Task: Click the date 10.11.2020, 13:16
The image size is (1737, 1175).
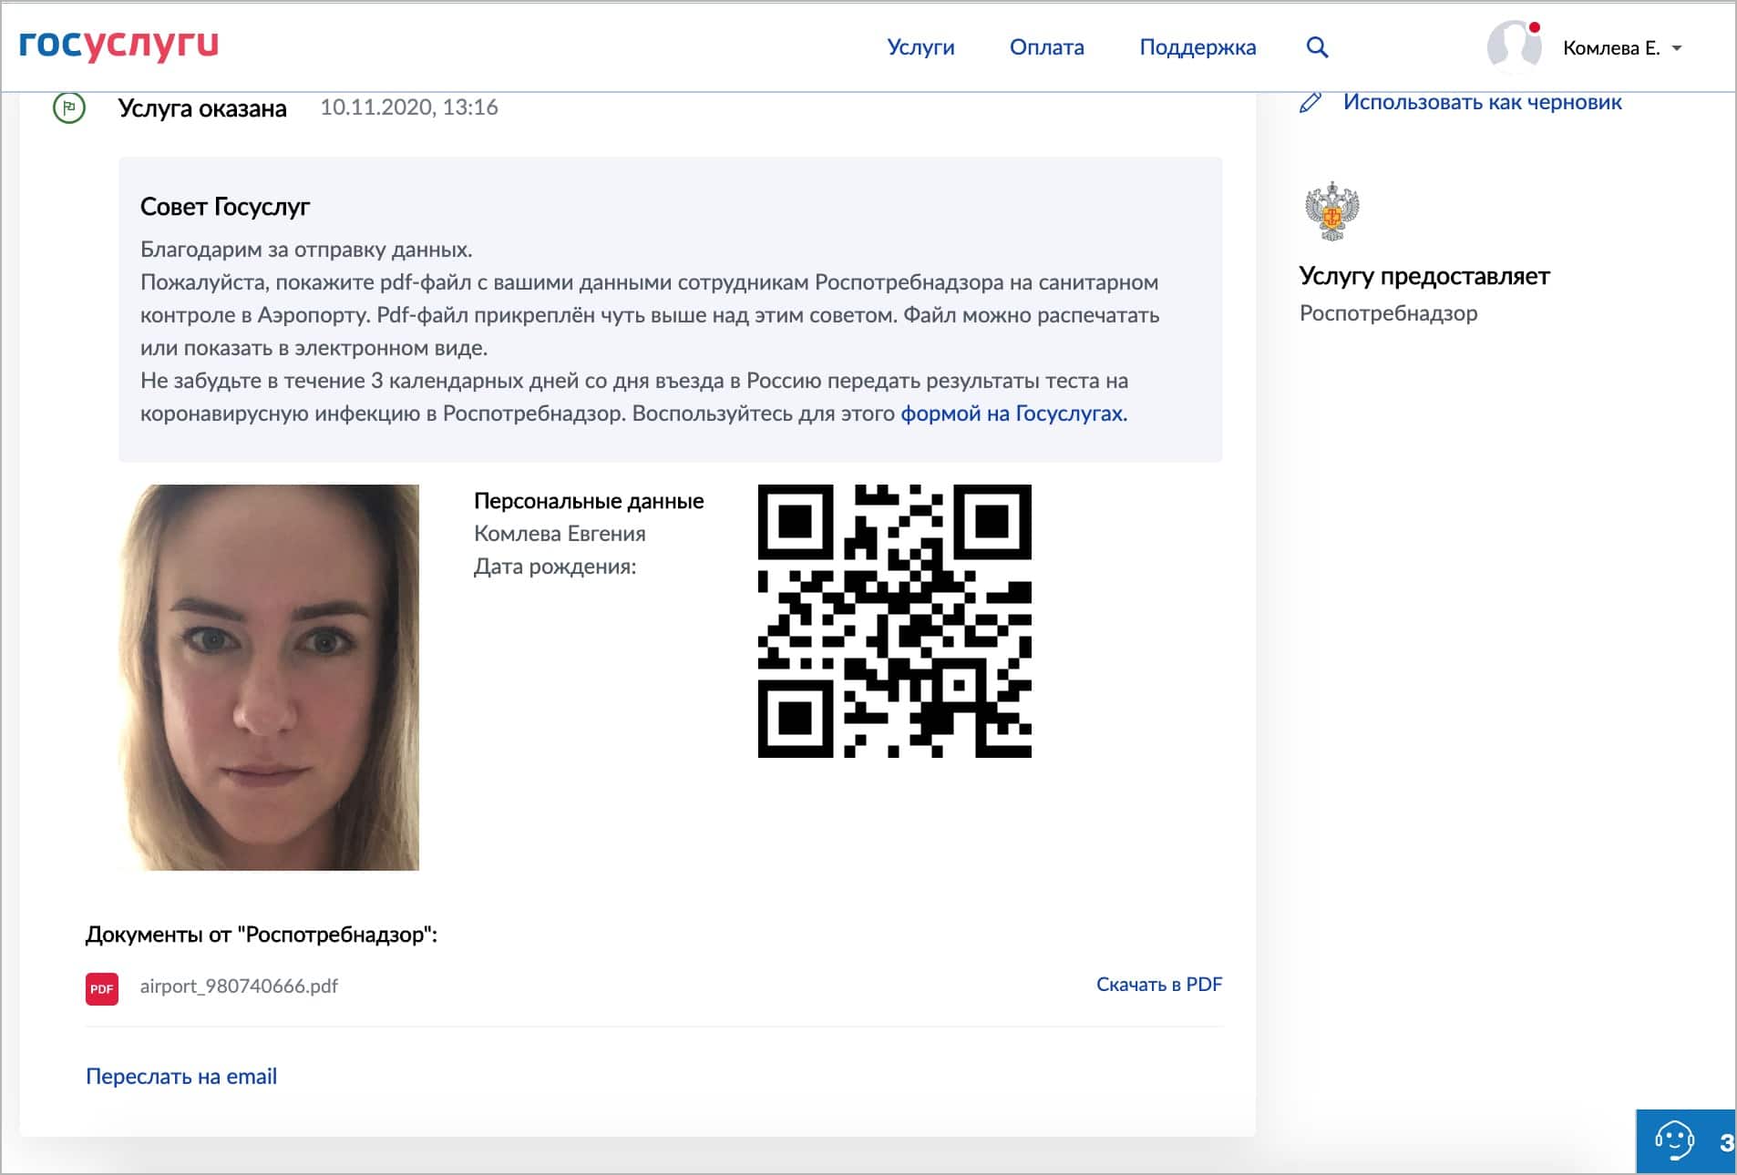Action: [x=409, y=107]
